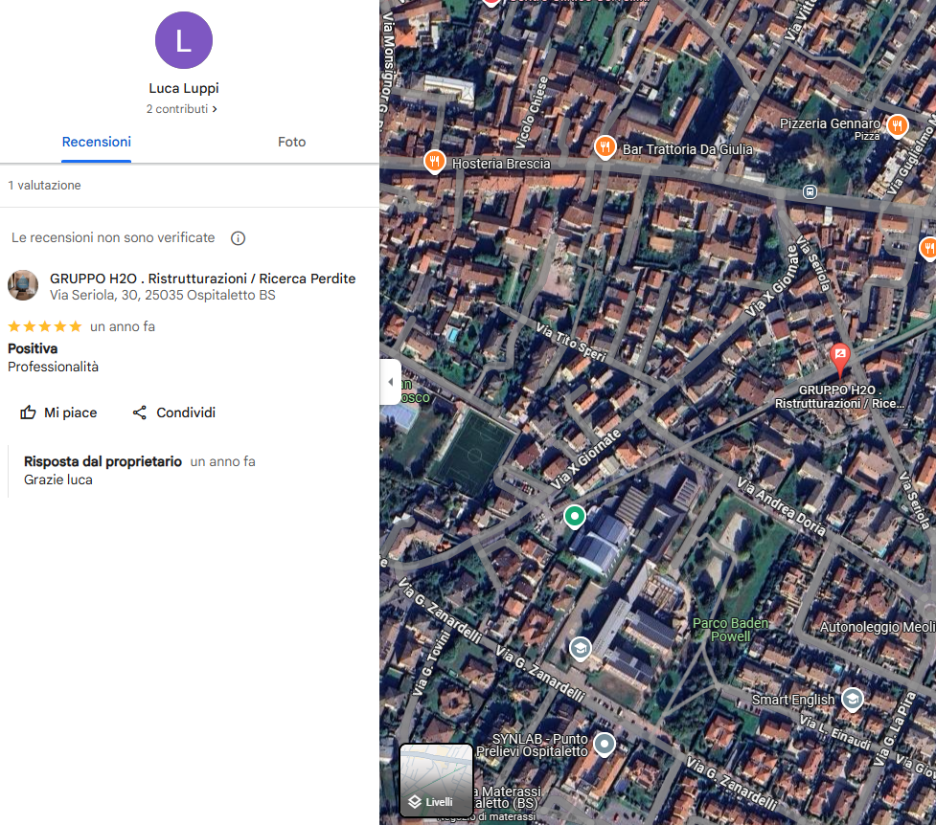Click the bus stop icon on the main road
936x825 pixels.
coord(810,192)
